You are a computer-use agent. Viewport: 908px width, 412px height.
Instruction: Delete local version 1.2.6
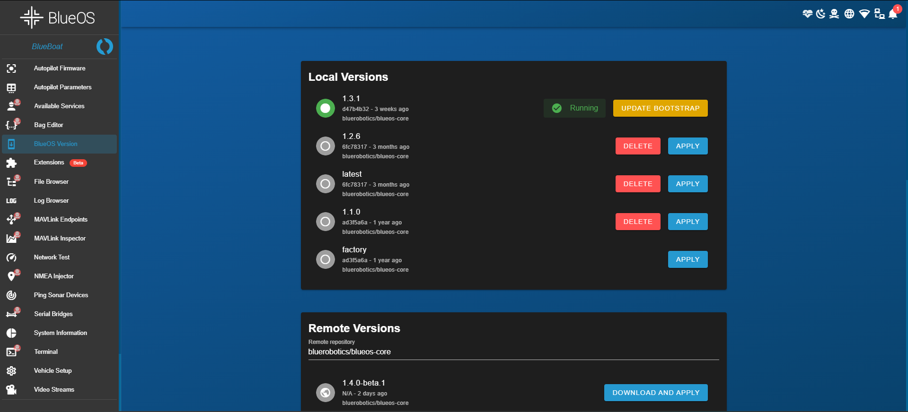[x=638, y=146]
